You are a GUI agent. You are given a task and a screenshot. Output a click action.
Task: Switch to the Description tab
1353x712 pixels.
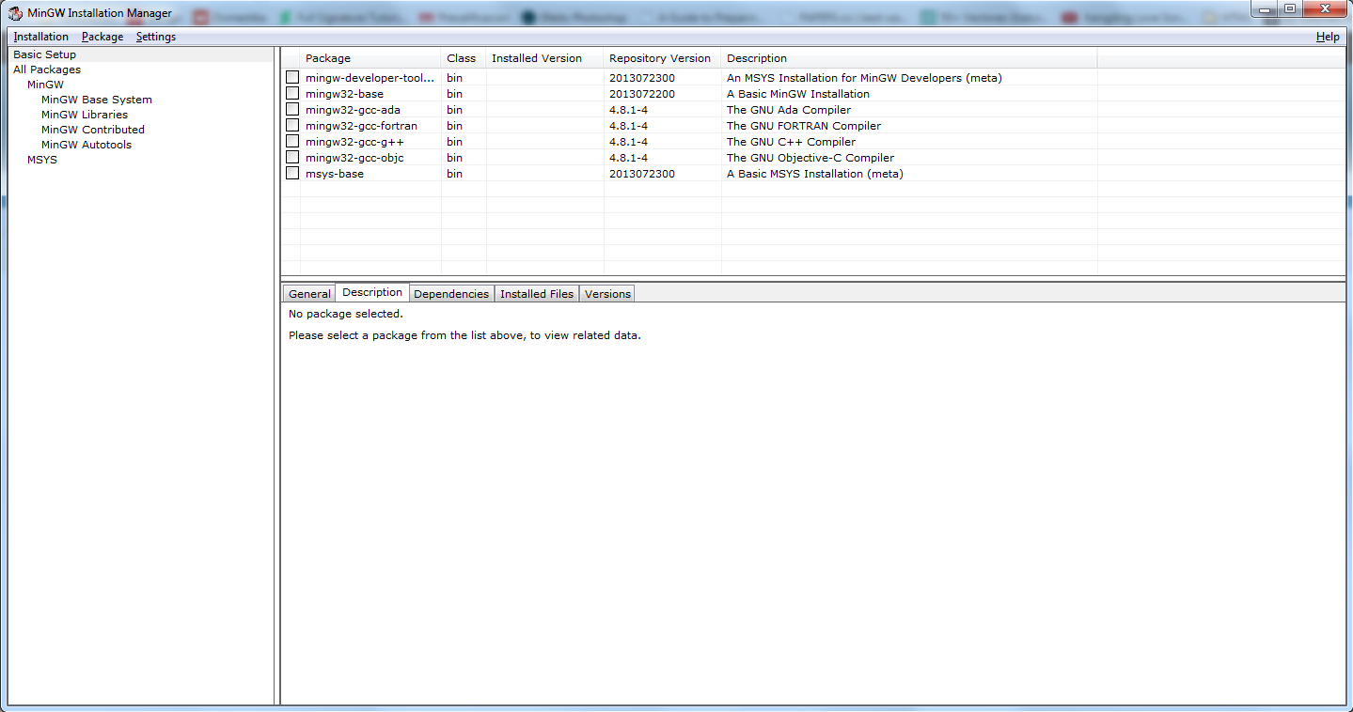click(372, 292)
